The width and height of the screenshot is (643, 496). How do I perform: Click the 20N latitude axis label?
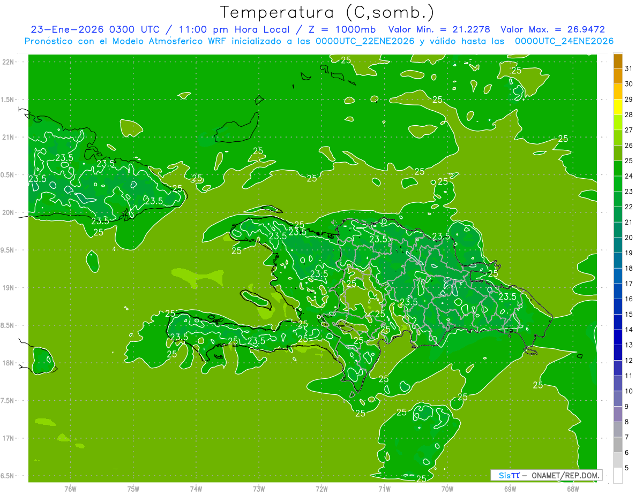pyautogui.click(x=8, y=212)
